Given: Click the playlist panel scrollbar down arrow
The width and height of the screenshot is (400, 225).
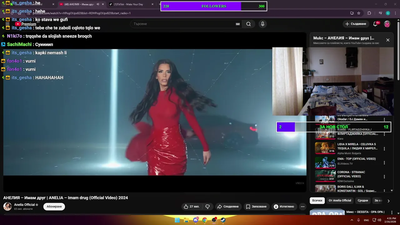Looking at the screenshot, I should pos(392,190).
